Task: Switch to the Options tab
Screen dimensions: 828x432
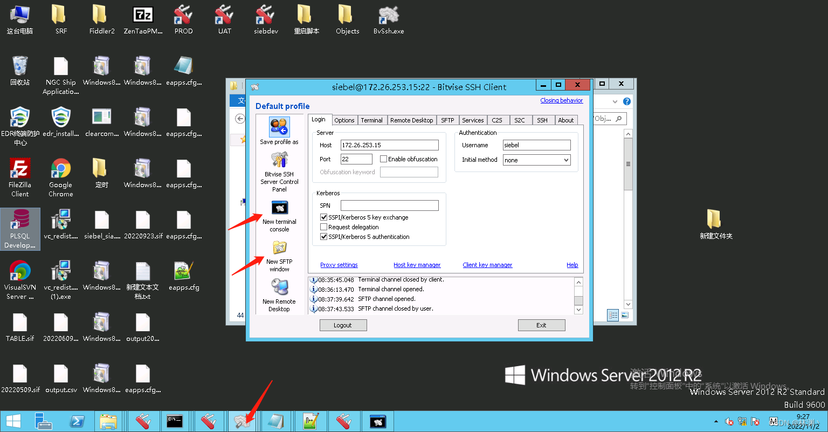Action: click(344, 120)
